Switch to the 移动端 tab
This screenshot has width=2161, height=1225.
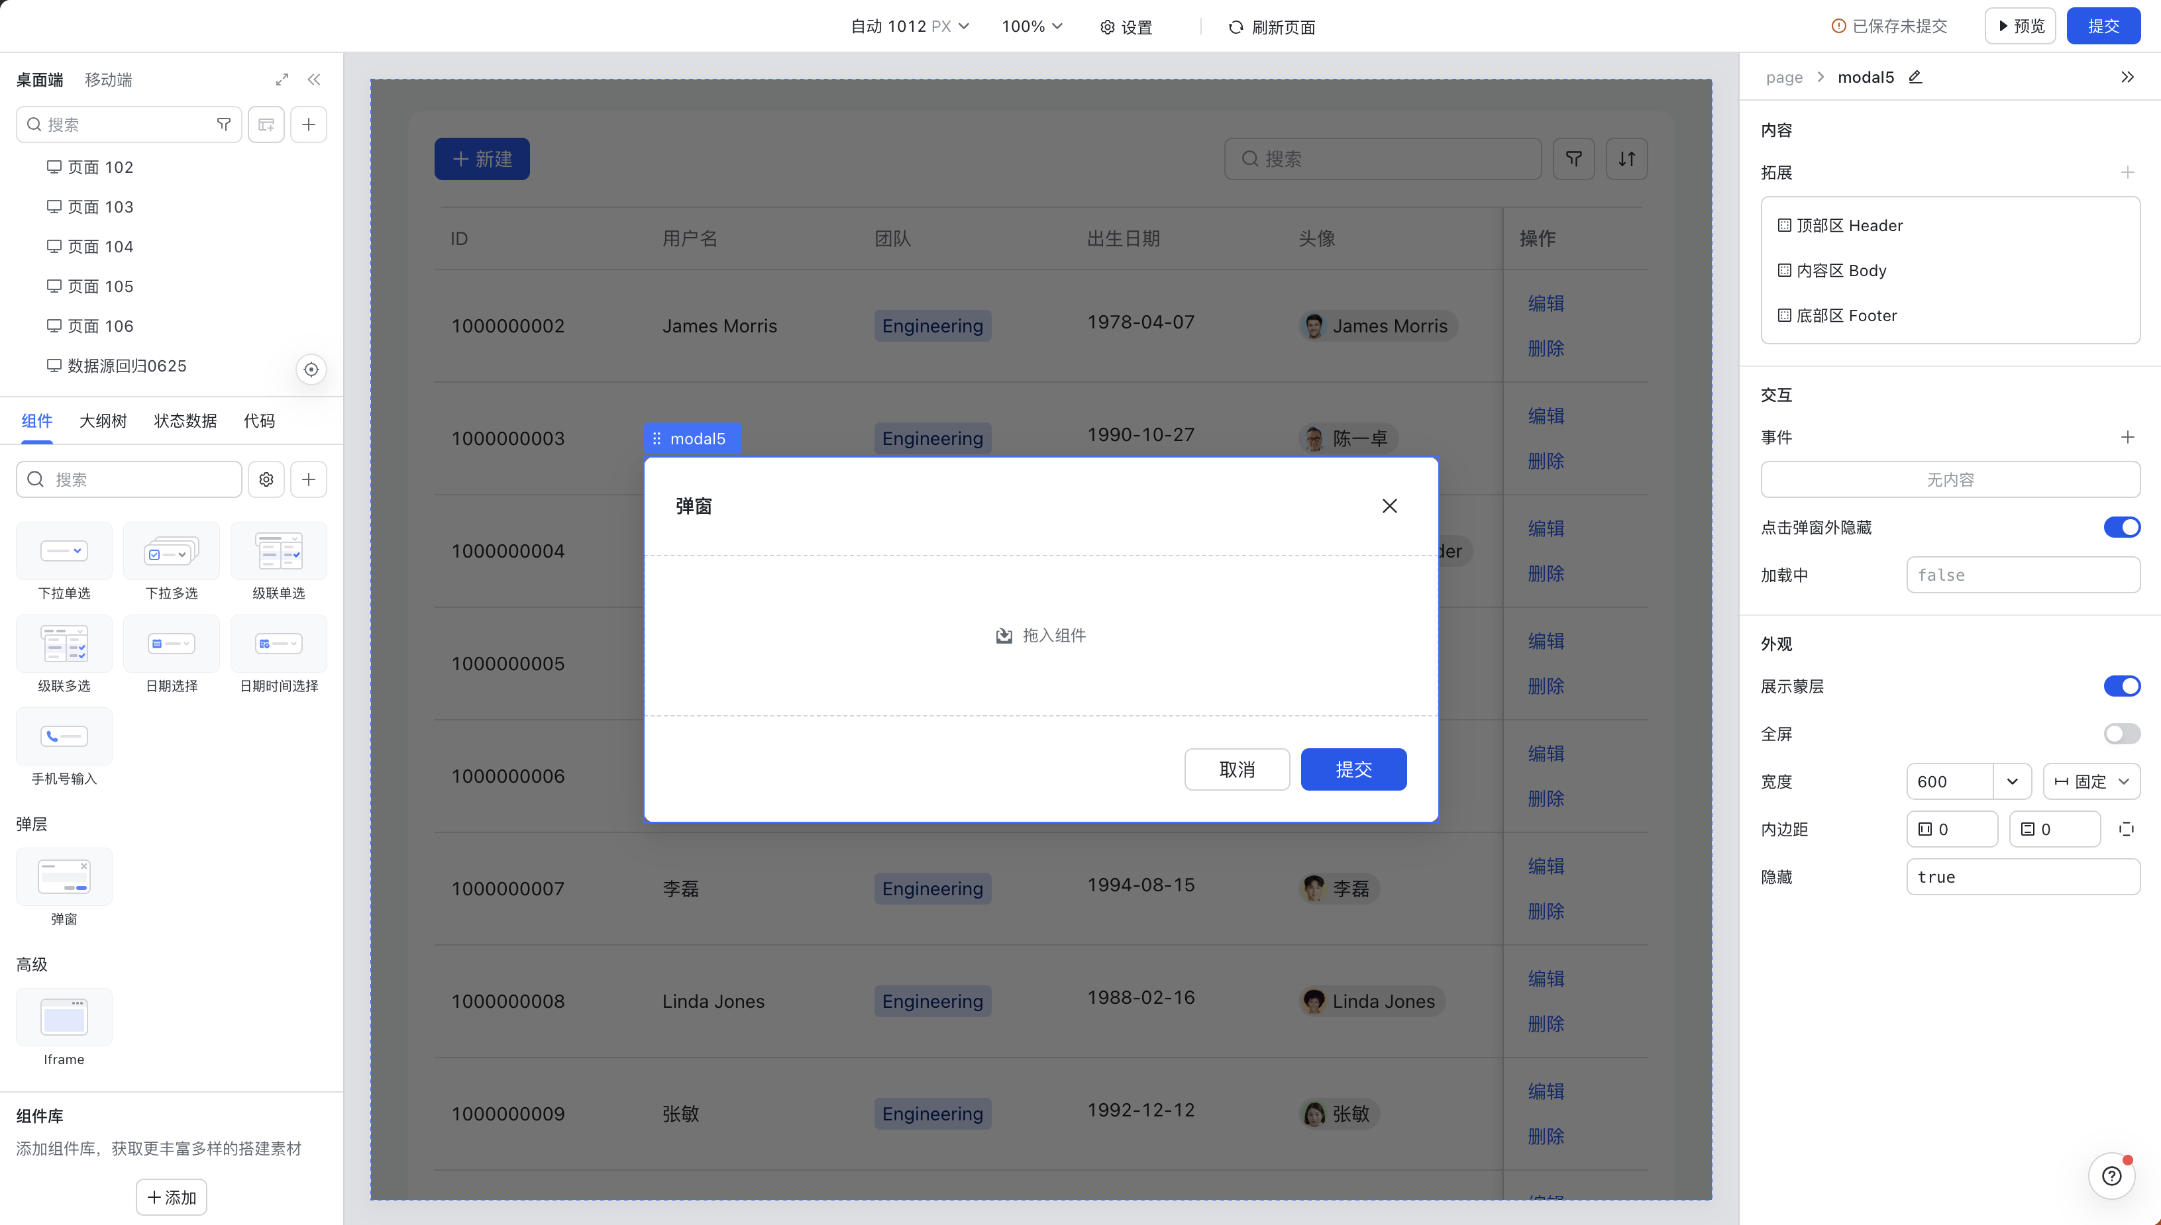click(108, 80)
